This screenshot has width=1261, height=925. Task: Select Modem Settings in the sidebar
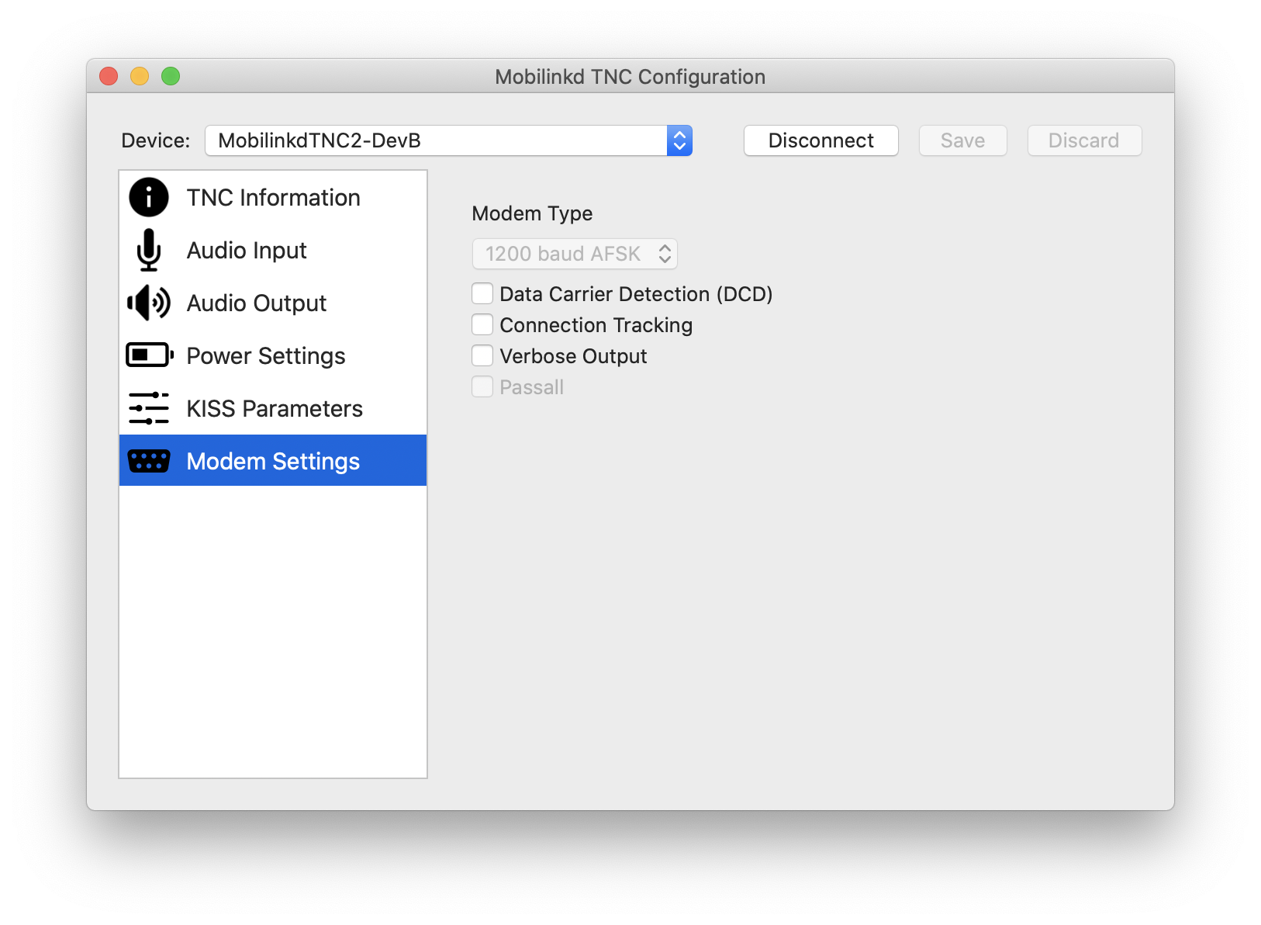[x=273, y=461]
